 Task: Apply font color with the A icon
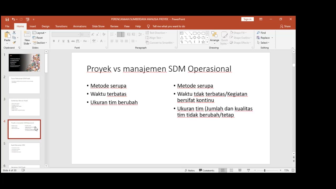101,41
